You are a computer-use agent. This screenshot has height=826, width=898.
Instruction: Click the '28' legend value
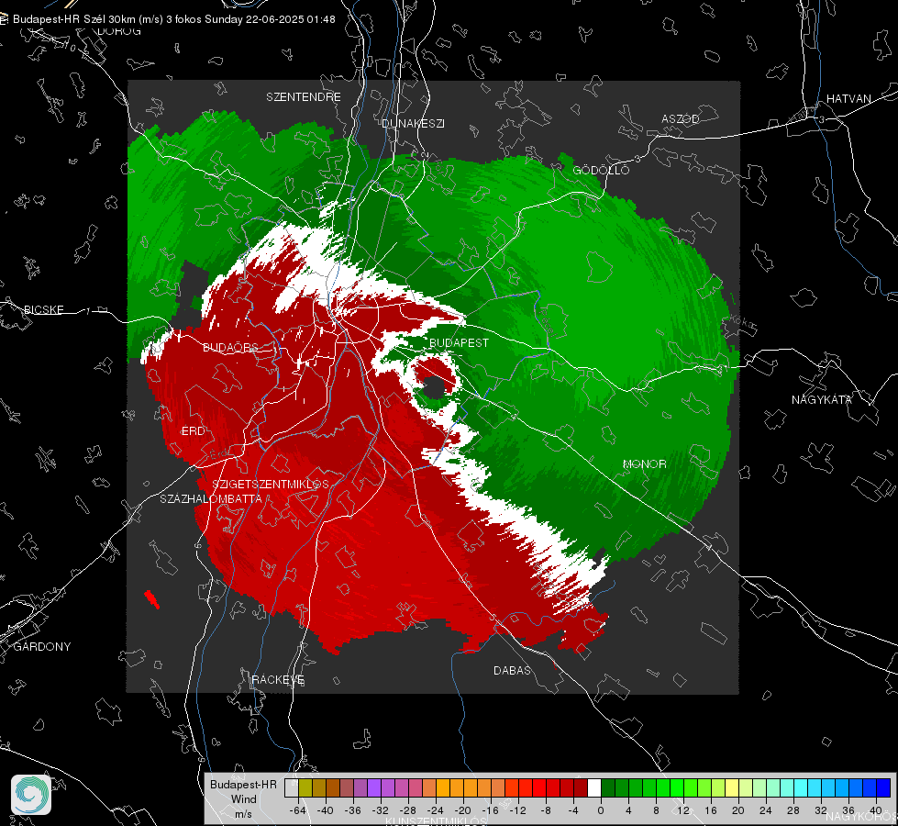(x=793, y=810)
